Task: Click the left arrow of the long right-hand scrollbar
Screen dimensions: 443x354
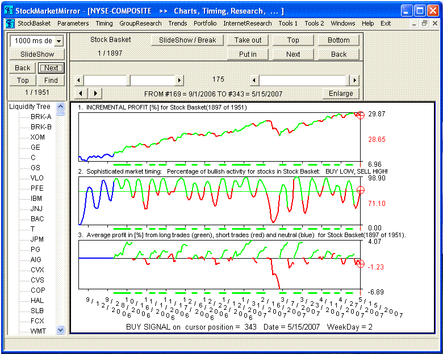Action: pos(254,81)
